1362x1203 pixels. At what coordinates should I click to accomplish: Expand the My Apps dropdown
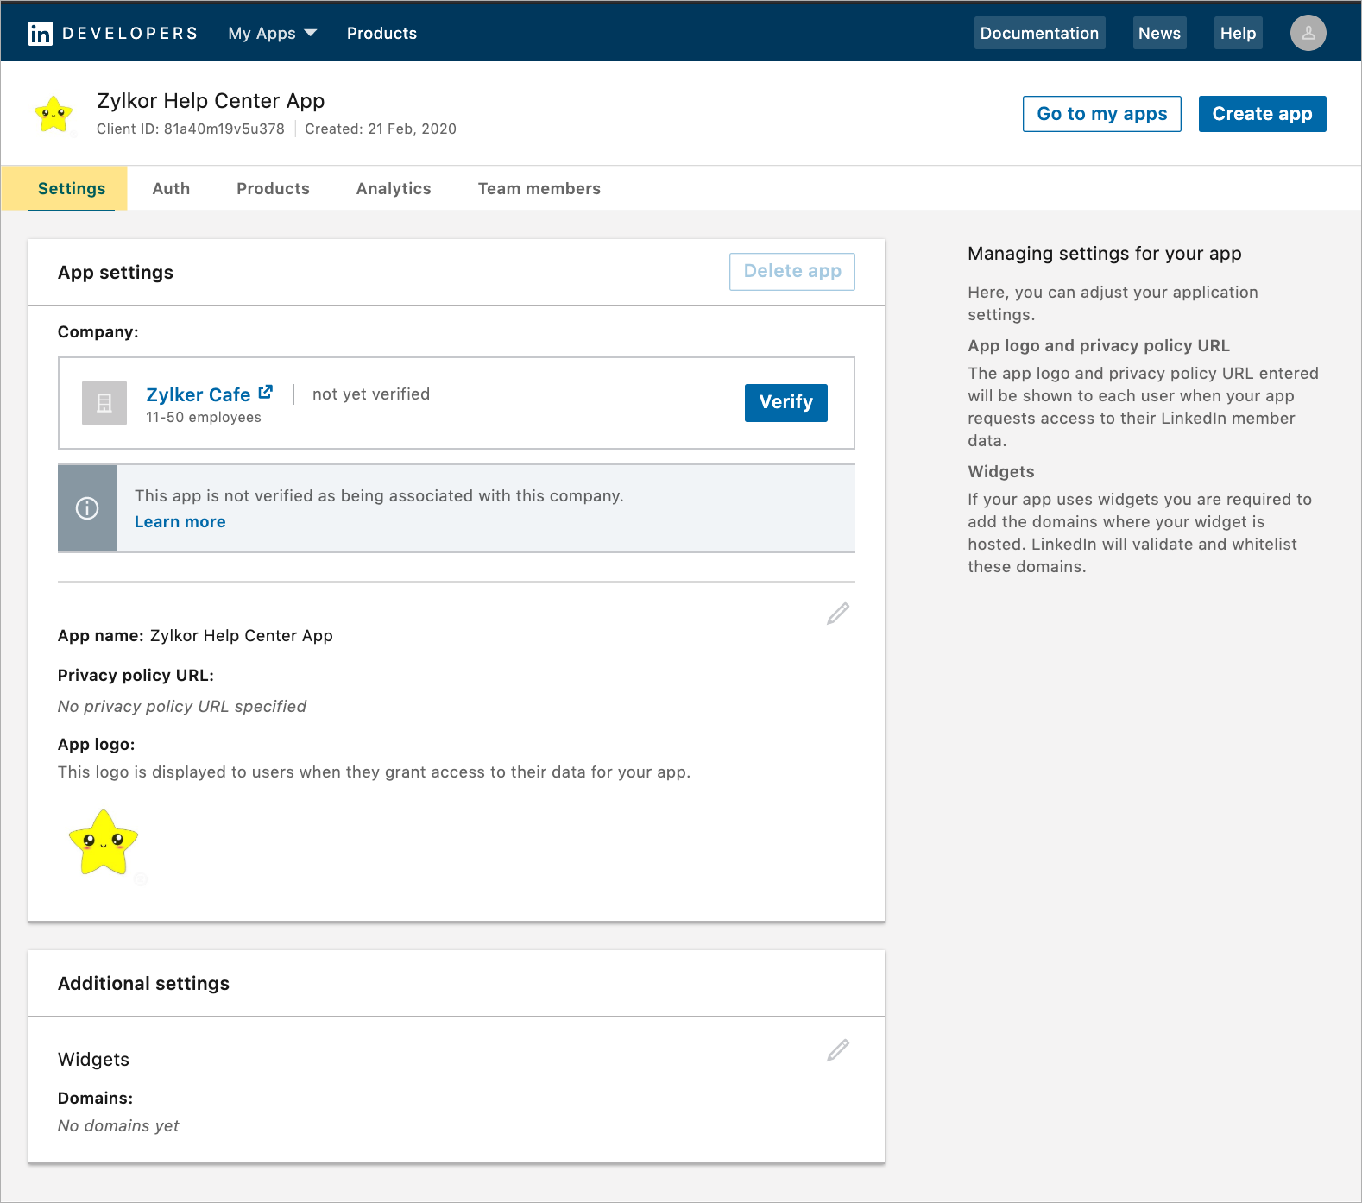[x=272, y=34]
